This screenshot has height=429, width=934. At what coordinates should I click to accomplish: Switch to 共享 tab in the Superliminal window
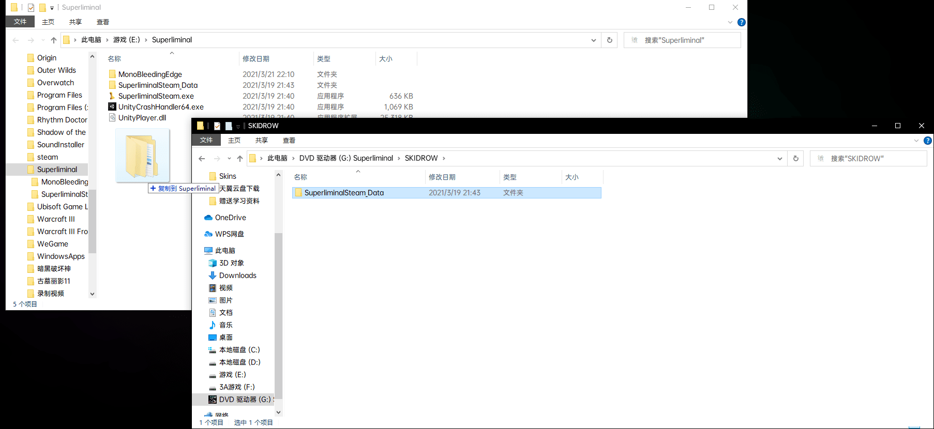[76, 22]
